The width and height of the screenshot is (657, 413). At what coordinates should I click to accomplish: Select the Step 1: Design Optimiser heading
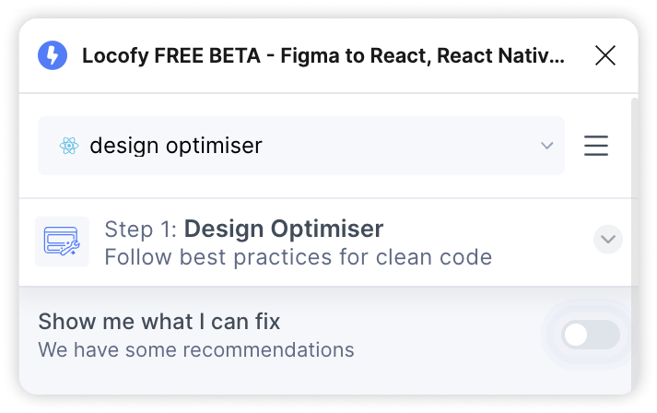pyautogui.click(x=244, y=229)
